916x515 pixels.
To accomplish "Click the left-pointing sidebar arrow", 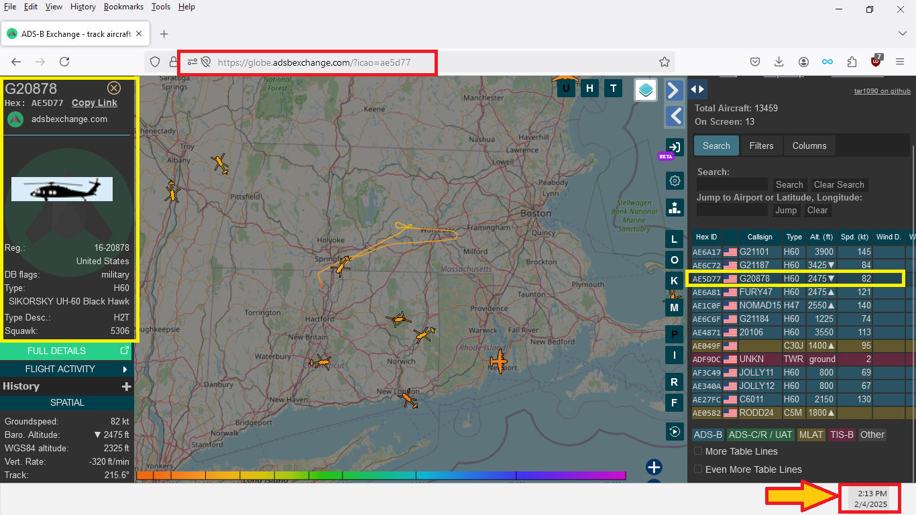I will tap(675, 116).
